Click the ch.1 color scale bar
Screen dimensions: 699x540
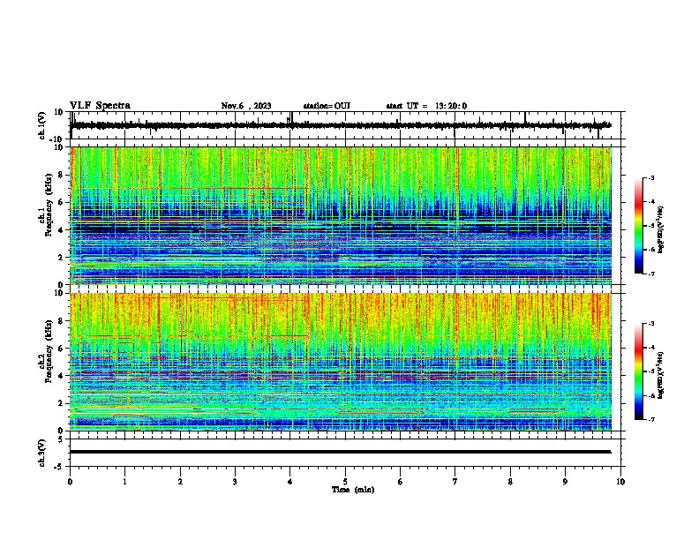[639, 226]
